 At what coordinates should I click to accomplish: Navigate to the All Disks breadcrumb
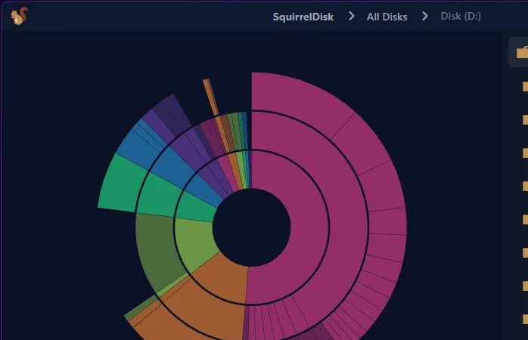(x=387, y=16)
